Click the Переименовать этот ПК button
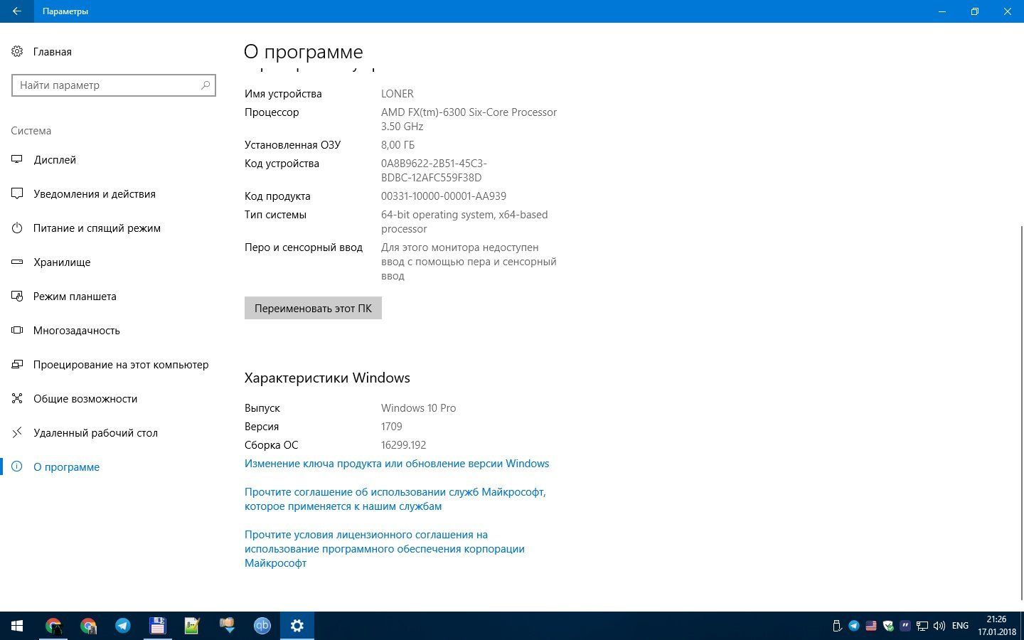The height and width of the screenshot is (640, 1024). (313, 308)
